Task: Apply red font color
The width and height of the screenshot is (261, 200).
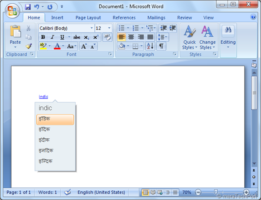Action: [x=57, y=46]
